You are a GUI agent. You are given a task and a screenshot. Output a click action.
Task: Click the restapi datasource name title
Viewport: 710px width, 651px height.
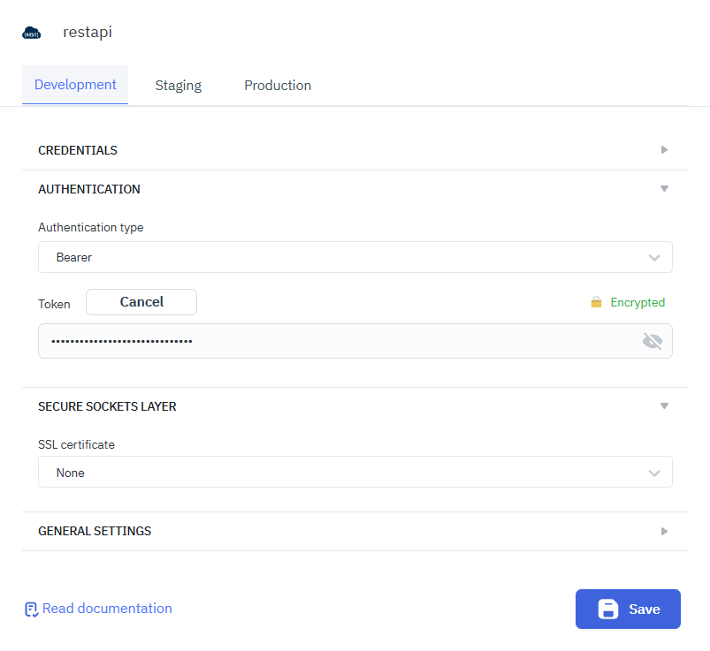tap(88, 33)
